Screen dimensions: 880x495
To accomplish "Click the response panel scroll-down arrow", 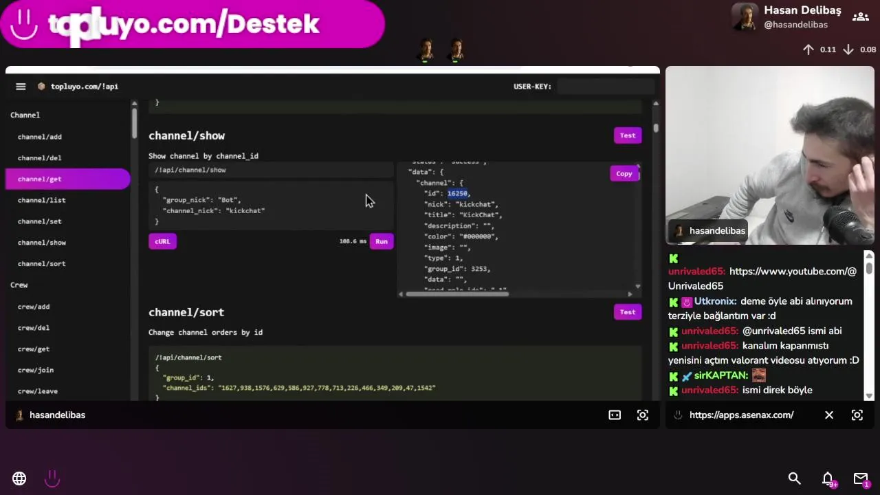I will (637, 287).
